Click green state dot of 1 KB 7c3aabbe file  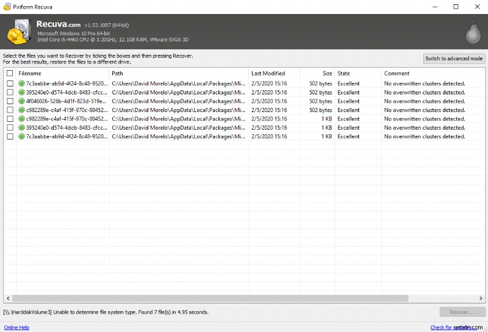pyautogui.click(x=21, y=136)
